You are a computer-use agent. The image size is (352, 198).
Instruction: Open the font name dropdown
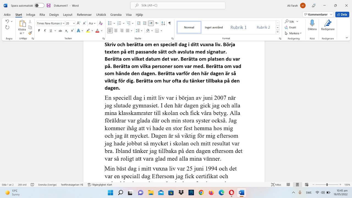[64, 23]
